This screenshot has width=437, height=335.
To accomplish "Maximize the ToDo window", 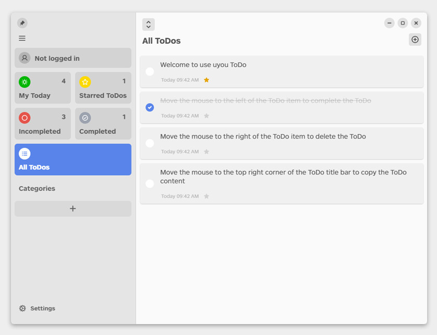I will (x=403, y=23).
